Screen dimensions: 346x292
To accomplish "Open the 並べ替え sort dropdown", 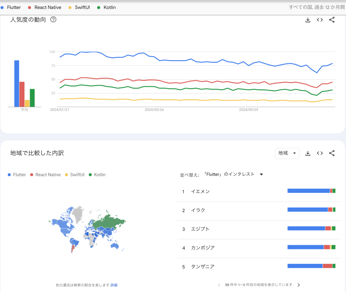I will (x=233, y=174).
